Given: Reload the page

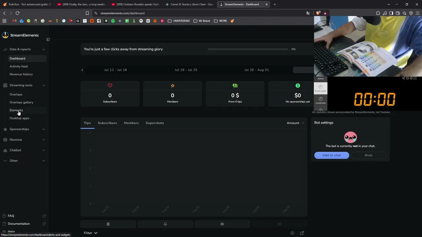Looking at the screenshot, I should coord(17,13).
